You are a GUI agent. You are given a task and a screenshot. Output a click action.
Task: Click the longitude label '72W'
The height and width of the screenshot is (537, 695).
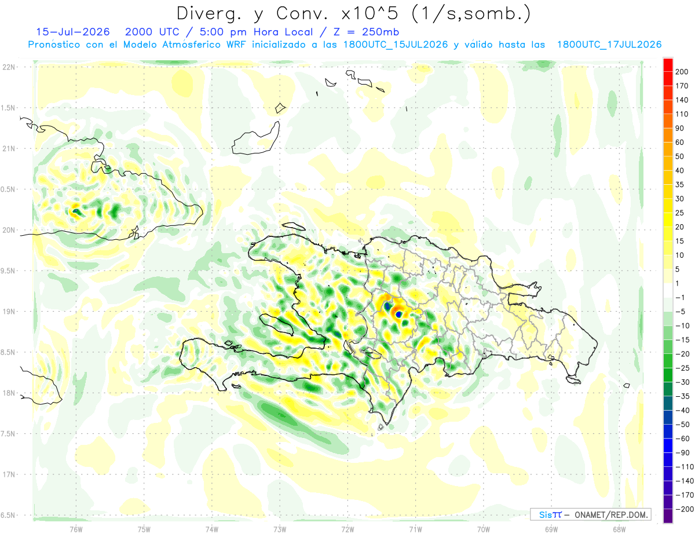pyautogui.click(x=348, y=529)
